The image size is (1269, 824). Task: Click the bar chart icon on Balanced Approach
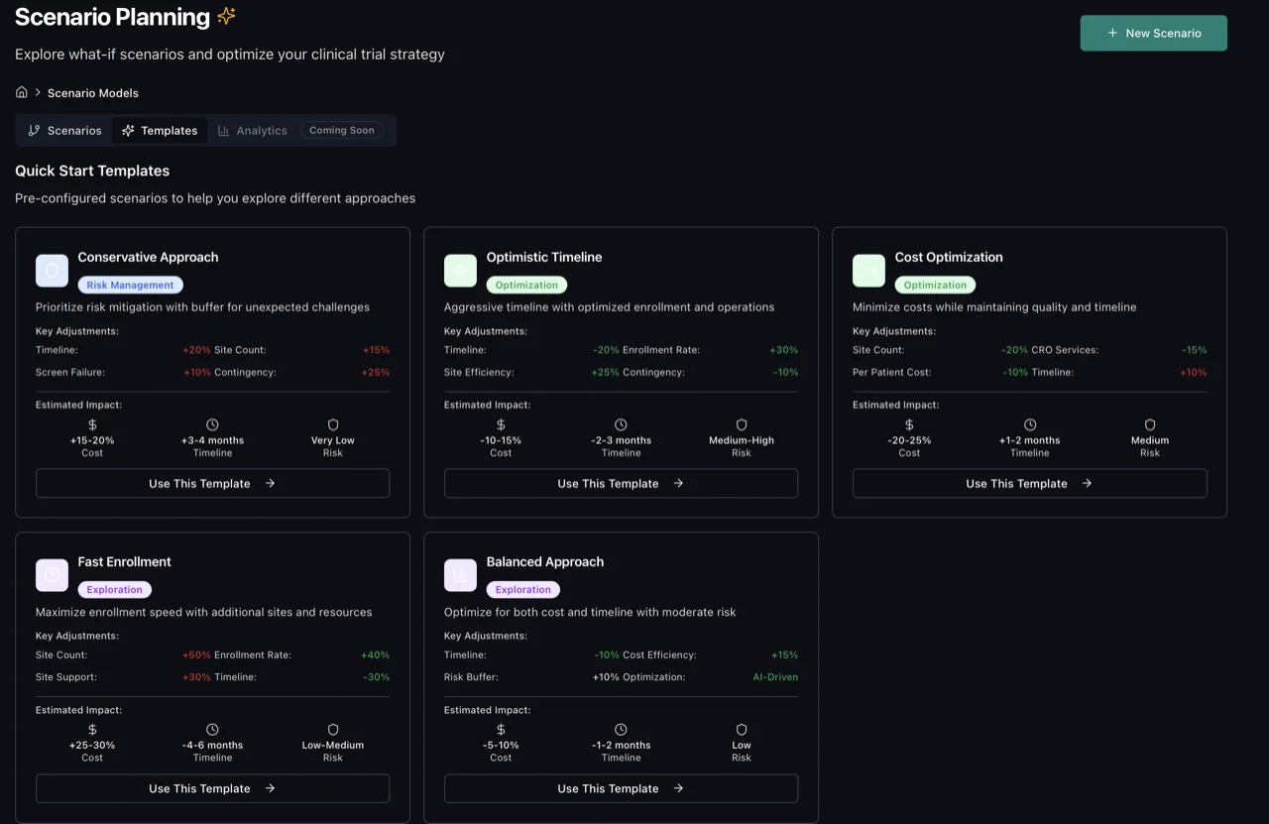[x=460, y=575]
